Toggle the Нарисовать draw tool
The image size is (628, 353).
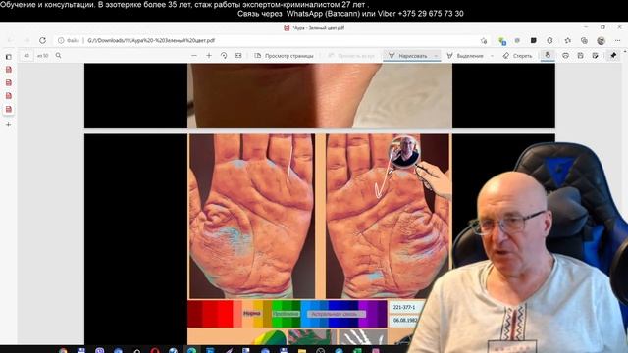pyautogui.click(x=408, y=56)
